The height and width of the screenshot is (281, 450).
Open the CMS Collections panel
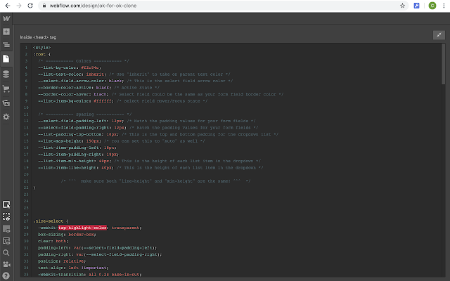tap(6, 74)
